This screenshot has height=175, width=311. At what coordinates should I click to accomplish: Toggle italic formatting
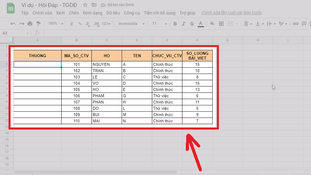click(183, 24)
